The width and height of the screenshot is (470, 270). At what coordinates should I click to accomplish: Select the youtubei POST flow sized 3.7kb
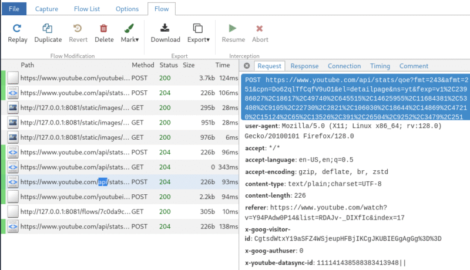pyautogui.click(x=120, y=78)
